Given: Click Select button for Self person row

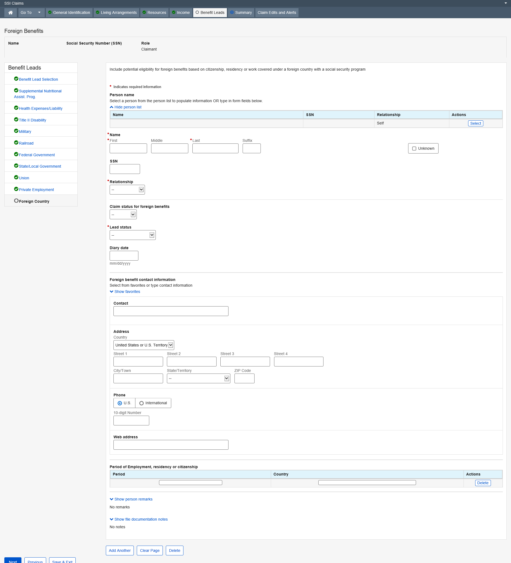Looking at the screenshot, I should (x=475, y=123).
